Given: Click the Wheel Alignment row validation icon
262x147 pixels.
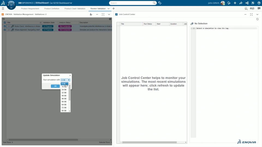Looking at the screenshot, I should 12,30.
